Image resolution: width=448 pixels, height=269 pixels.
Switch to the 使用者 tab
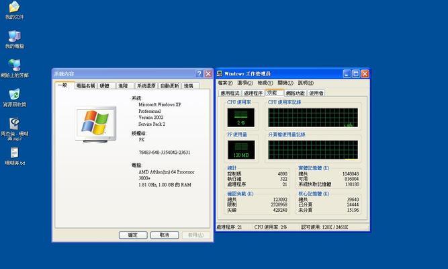click(316, 93)
